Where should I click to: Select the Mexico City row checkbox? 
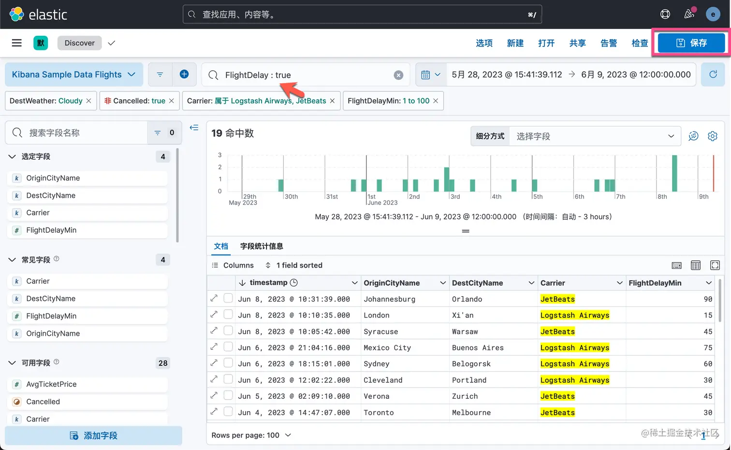point(228,347)
